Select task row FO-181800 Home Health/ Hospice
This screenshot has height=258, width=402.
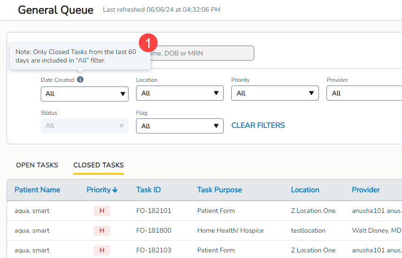pos(230,231)
